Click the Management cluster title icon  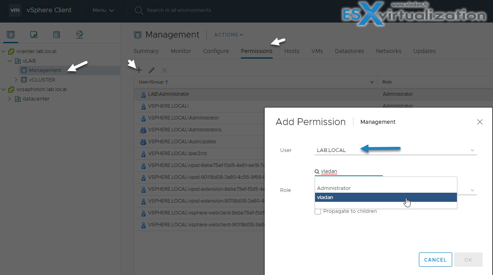tap(138, 35)
